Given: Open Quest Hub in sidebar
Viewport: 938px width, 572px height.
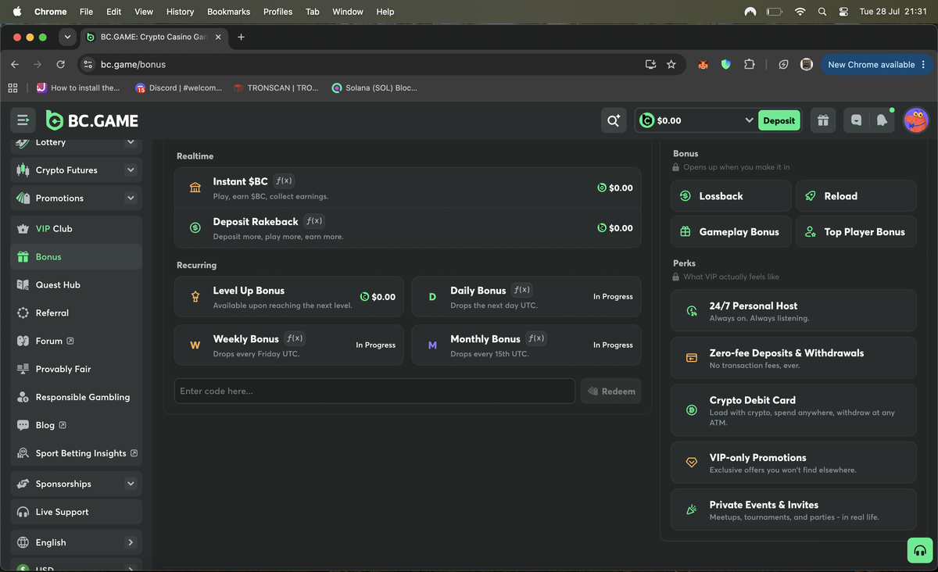Looking at the screenshot, I should [77, 284].
